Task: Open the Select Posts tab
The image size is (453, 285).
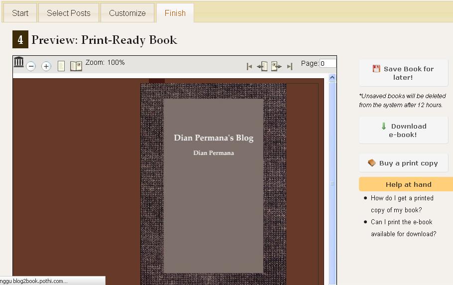Action: [x=69, y=13]
